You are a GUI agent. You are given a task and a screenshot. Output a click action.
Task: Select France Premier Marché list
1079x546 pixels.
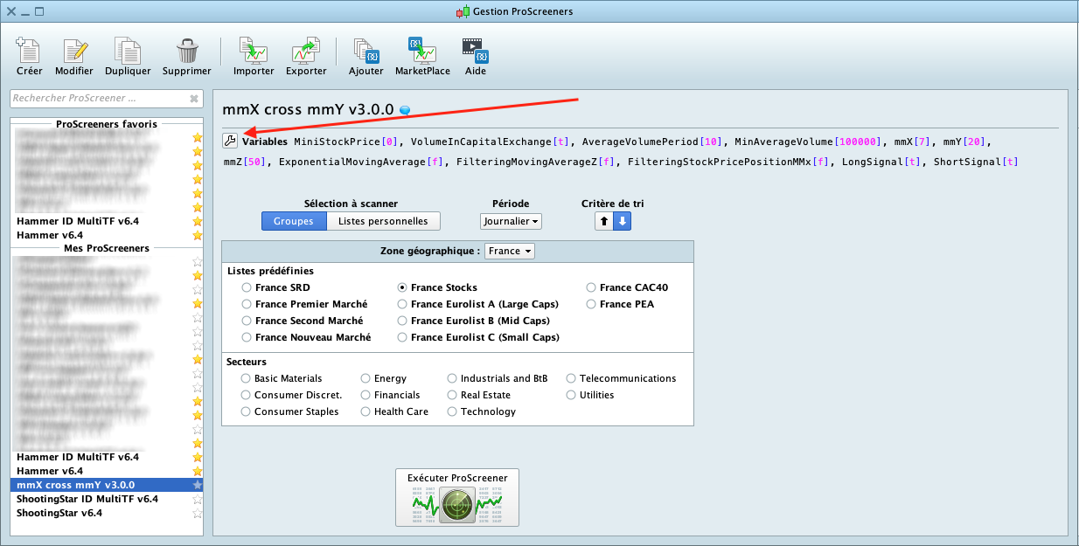pos(247,304)
